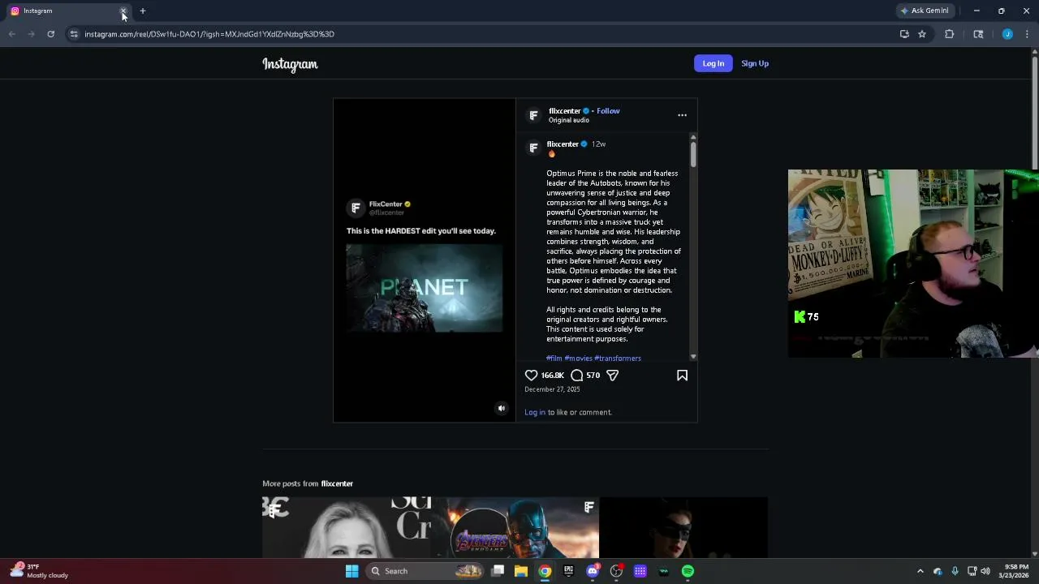This screenshot has height=584, width=1039.
Task: Click the 570 comments count
Action: (593, 376)
